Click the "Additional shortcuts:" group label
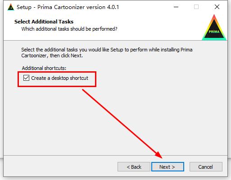The height and width of the screenshot is (180, 231). click(x=44, y=68)
